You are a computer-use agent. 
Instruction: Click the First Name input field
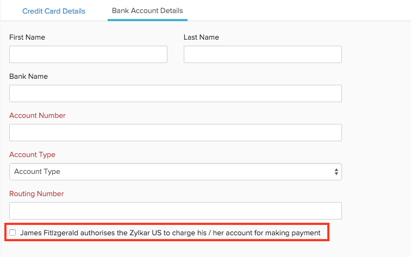click(x=88, y=54)
